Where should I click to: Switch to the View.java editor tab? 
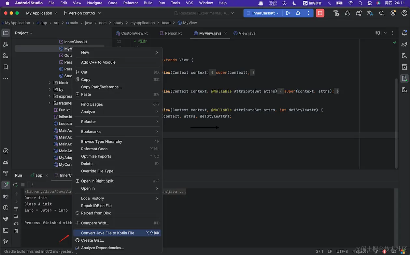244,33
